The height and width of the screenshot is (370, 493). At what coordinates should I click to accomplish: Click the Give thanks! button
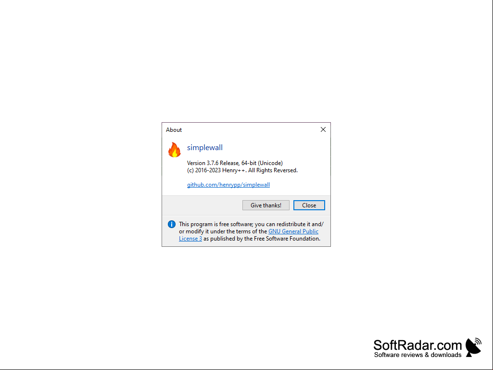point(265,205)
